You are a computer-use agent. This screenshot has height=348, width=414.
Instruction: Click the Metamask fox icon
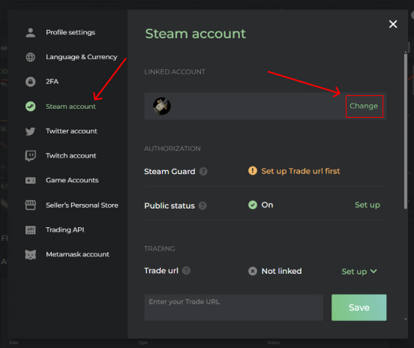click(30, 254)
